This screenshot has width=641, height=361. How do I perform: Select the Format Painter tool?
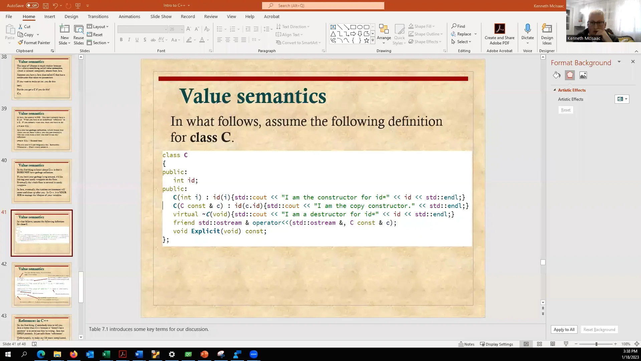click(x=34, y=42)
